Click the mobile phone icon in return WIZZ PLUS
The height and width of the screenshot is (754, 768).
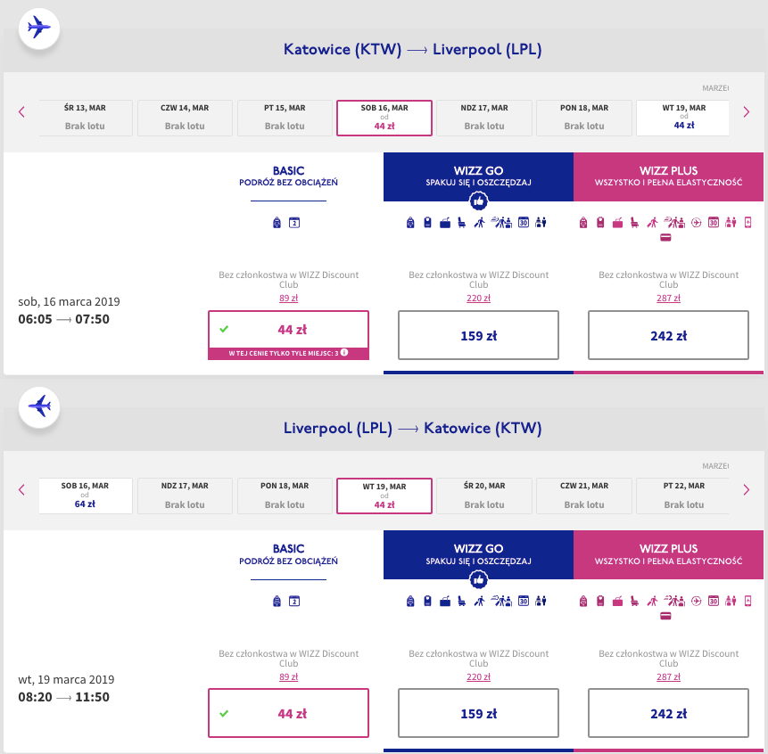tap(748, 600)
